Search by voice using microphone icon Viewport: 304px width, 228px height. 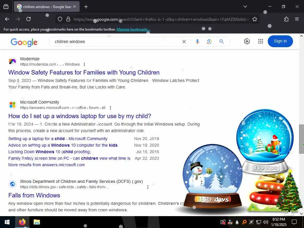(197, 42)
